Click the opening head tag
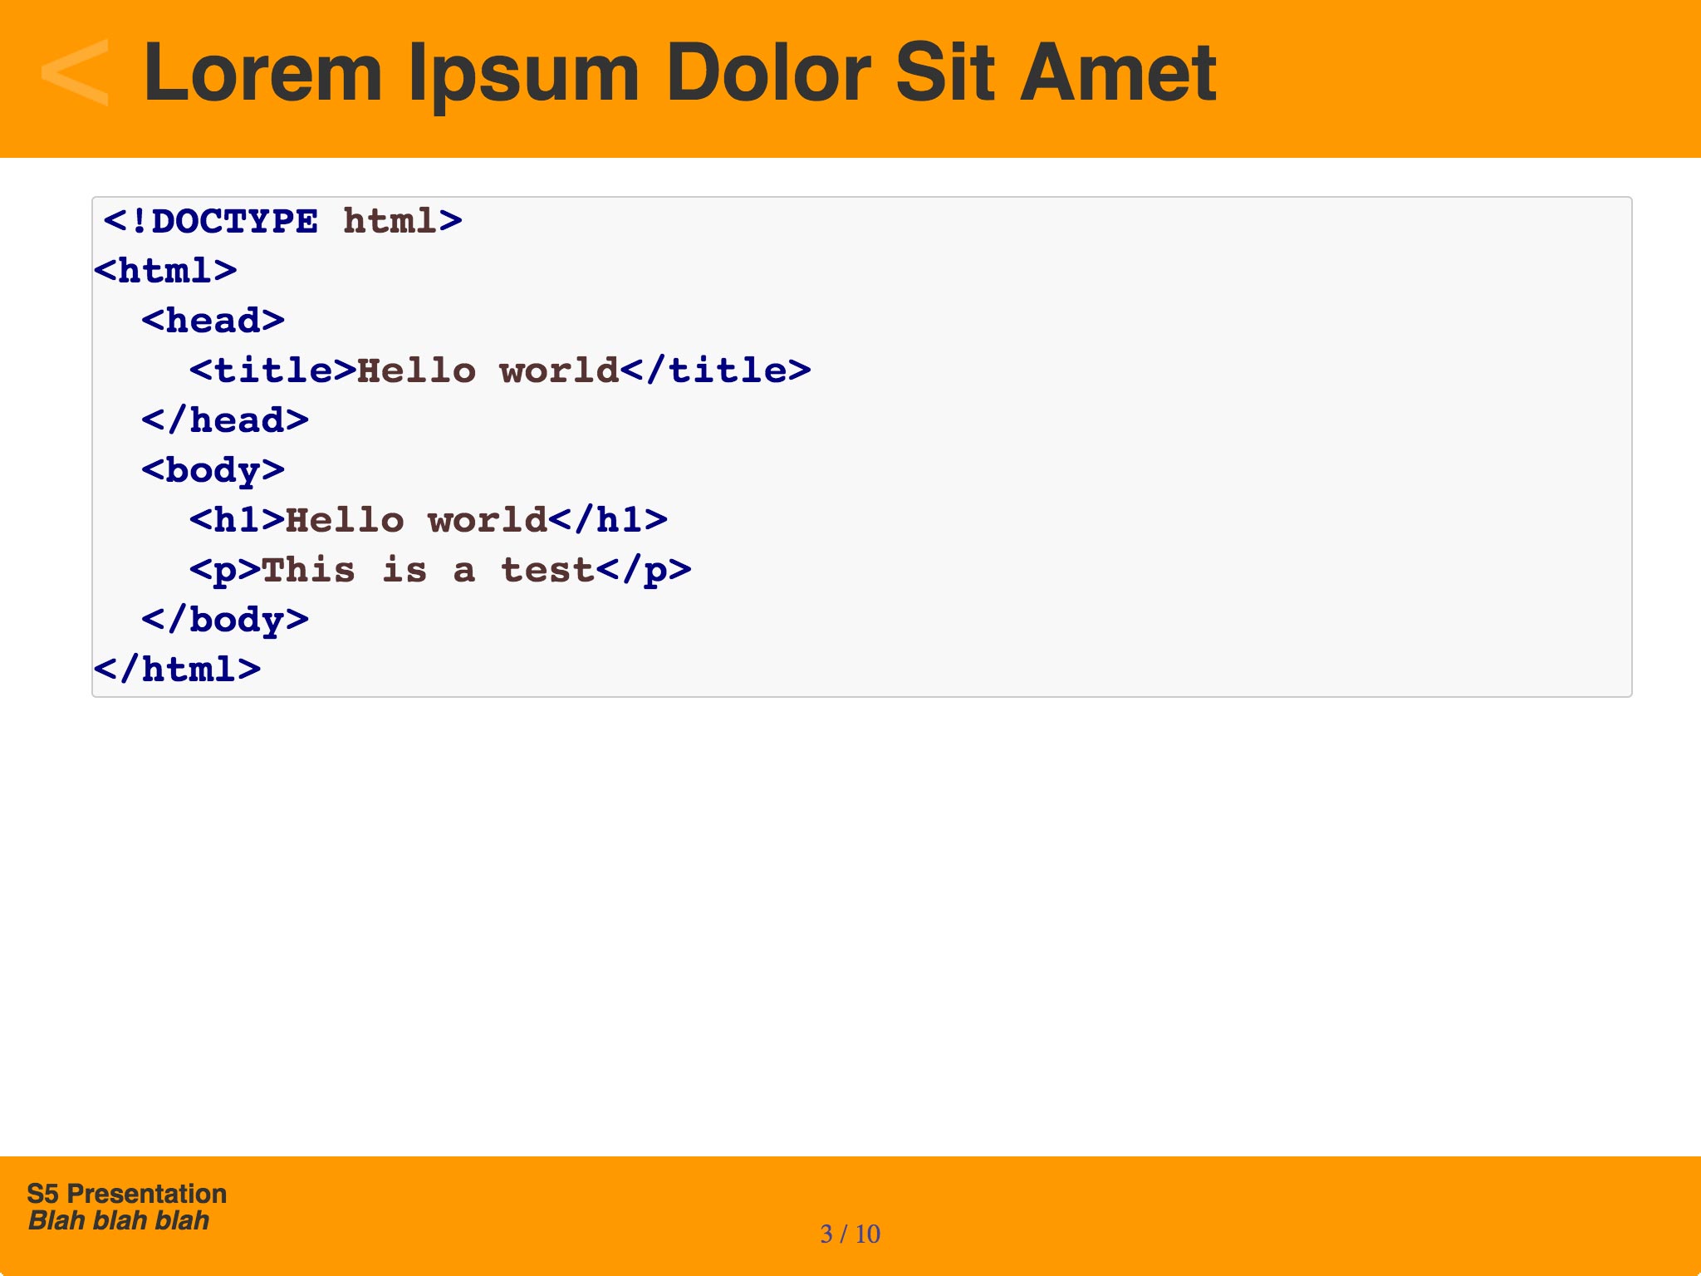This screenshot has width=1701, height=1276. coord(213,321)
